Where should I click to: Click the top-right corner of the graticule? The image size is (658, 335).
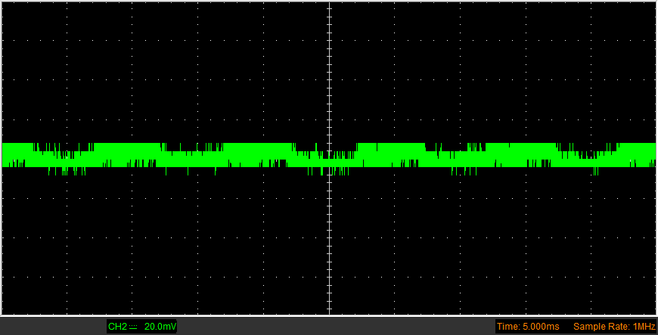[655, 2]
